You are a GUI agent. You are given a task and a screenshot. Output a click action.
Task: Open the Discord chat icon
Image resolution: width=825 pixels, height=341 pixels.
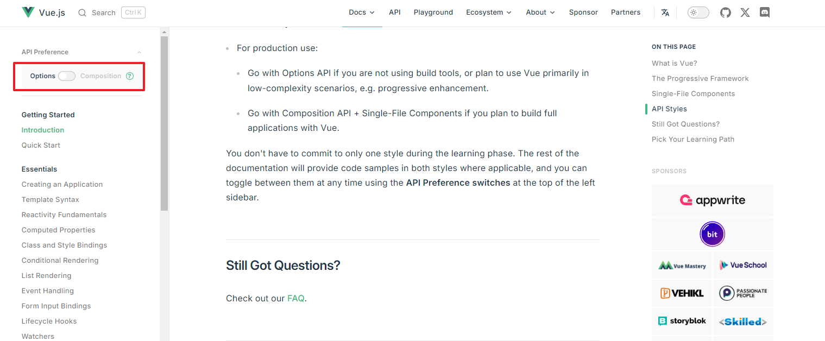[765, 12]
